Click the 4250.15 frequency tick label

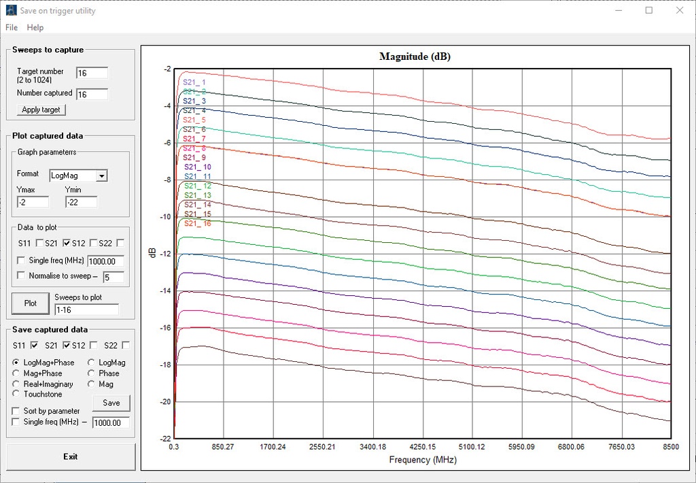(423, 447)
